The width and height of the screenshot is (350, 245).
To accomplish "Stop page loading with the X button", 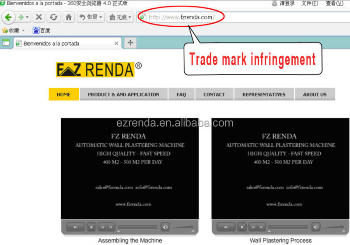I will click(39, 17).
